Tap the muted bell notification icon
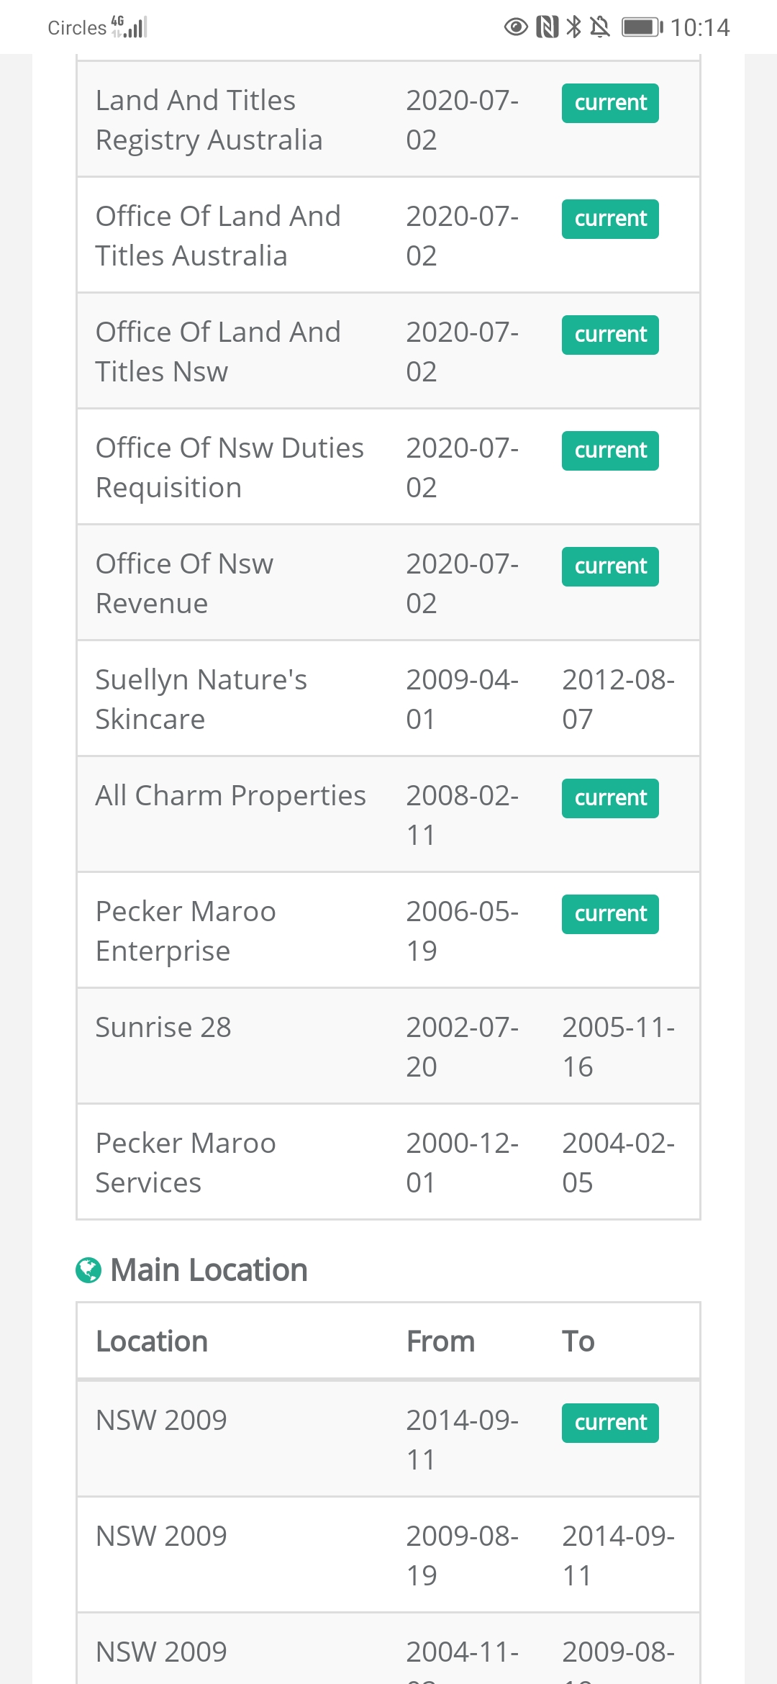 click(600, 27)
